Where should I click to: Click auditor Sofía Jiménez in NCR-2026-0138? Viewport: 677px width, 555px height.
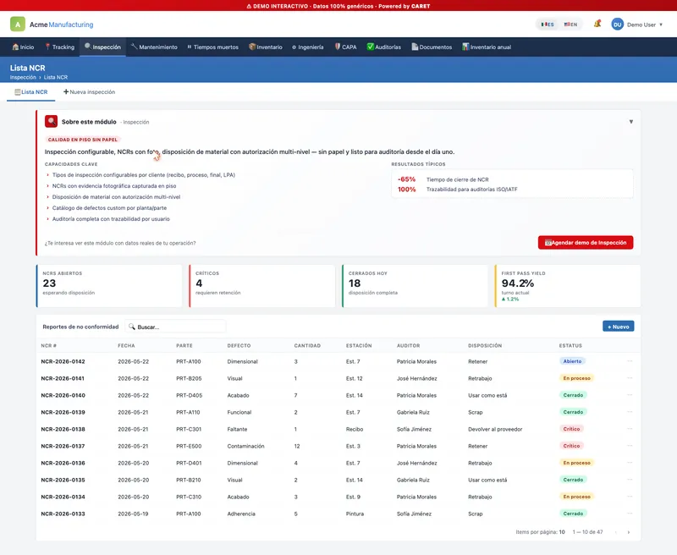tap(414, 430)
